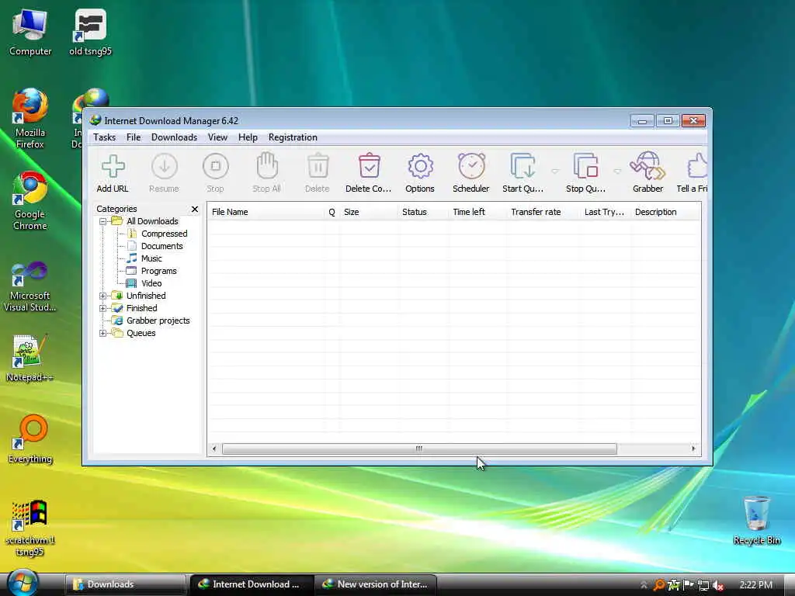Click the Resume toolbar icon
The width and height of the screenshot is (795, 596).
(x=165, y=166)
